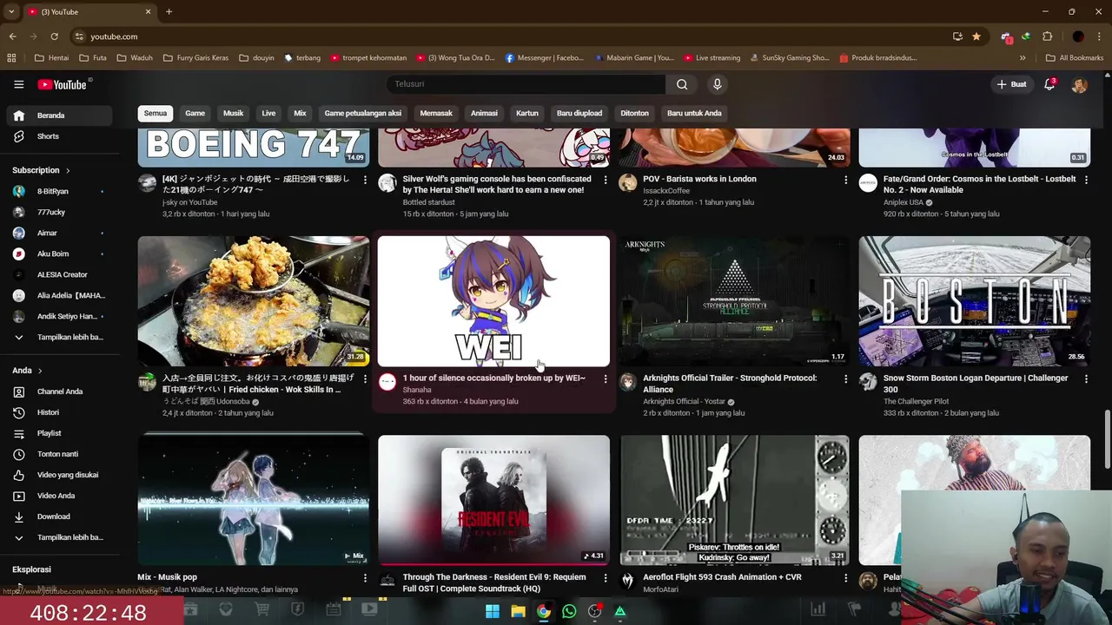This screenshot has height=625, width=1112.
Task: Open options for the WEI silence video
Action: tap(606, 379)
